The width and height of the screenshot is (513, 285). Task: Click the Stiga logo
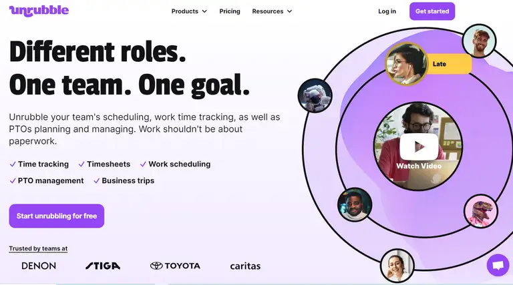(x=103, y=266)
